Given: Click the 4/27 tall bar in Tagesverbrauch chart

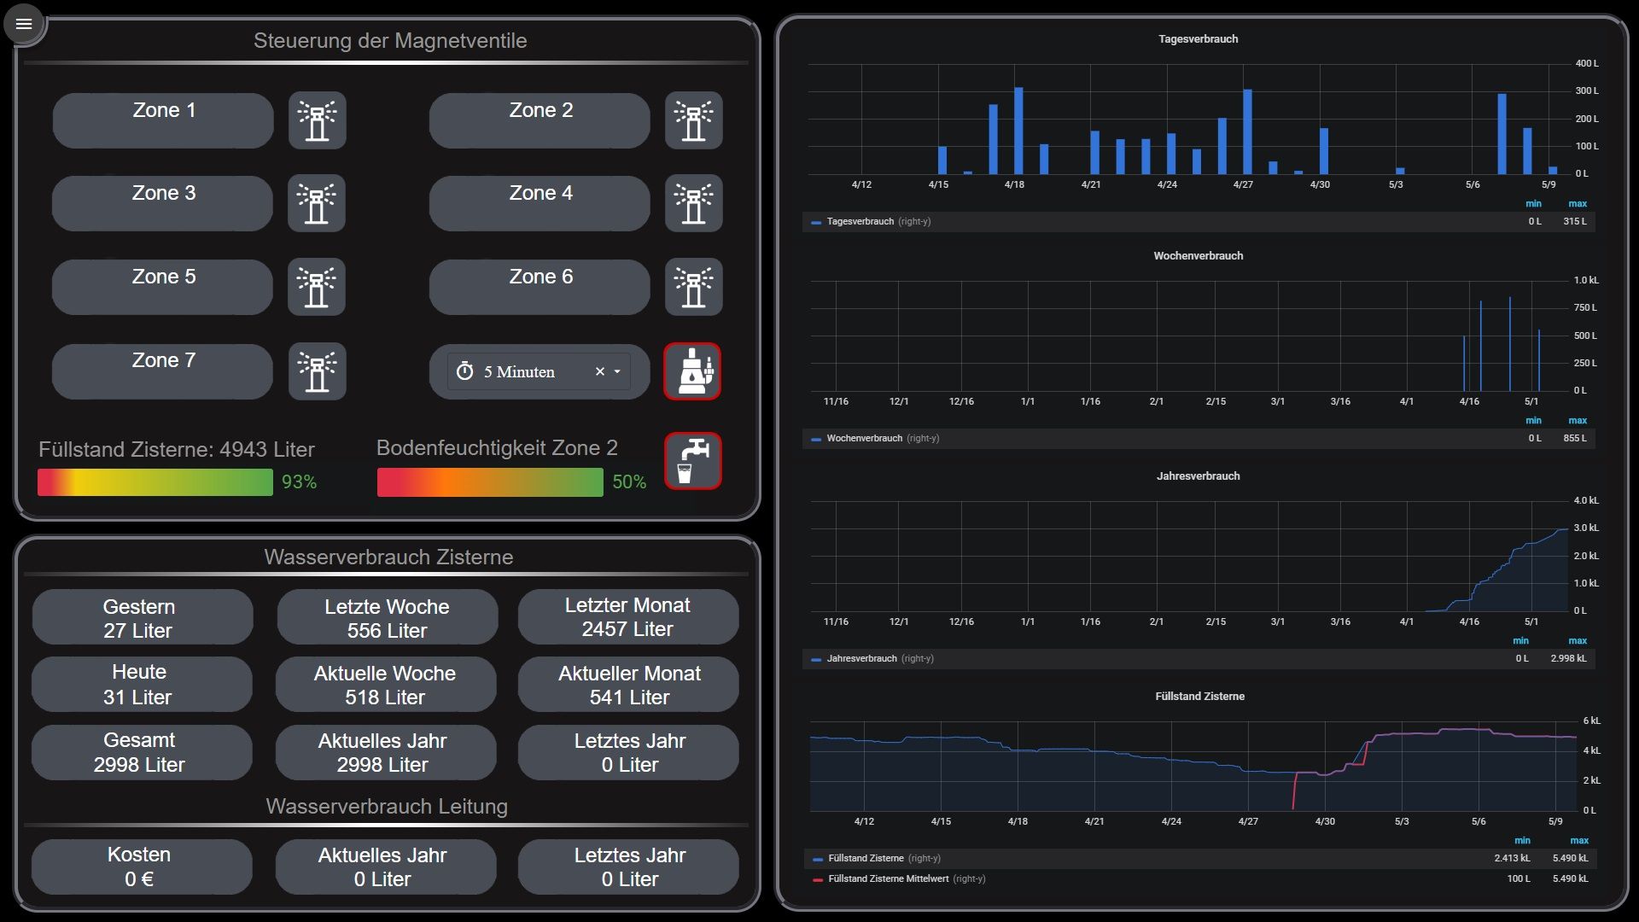Looking at the screenshot, I should pos(1247,131).
